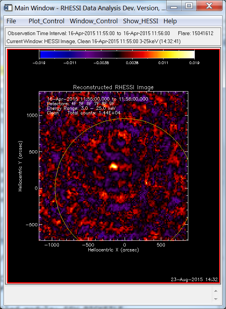Click the bright flare source in image

pos(114,167)
